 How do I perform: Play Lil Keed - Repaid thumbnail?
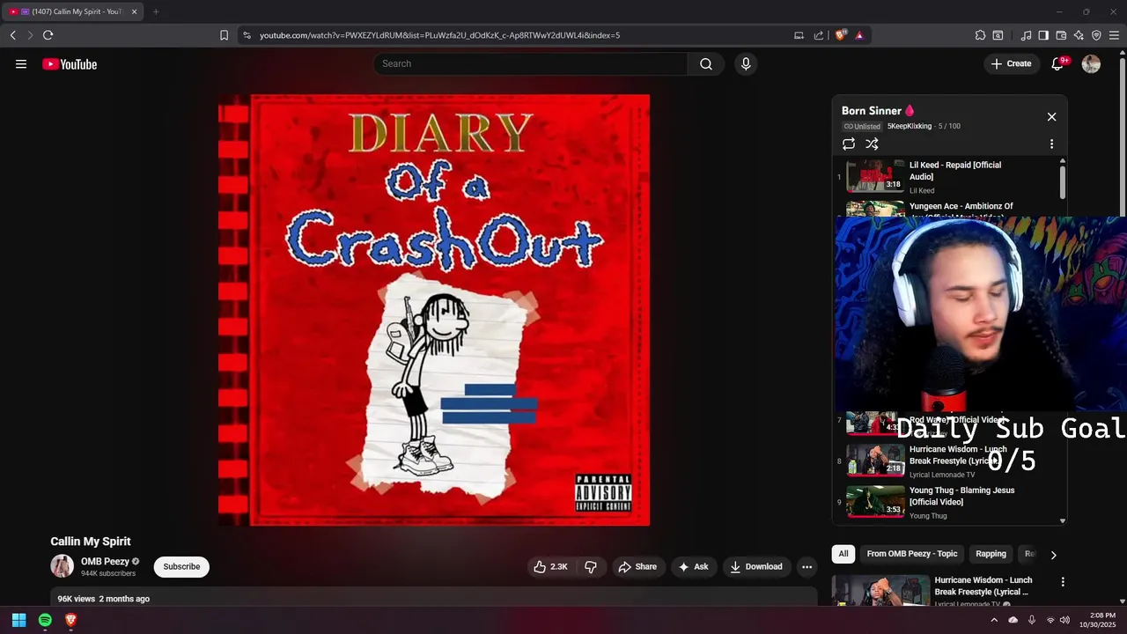[x=875, y=175]
